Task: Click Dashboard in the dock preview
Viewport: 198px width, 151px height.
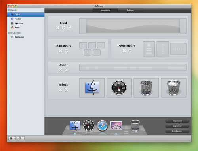Action: coord(89,126)
